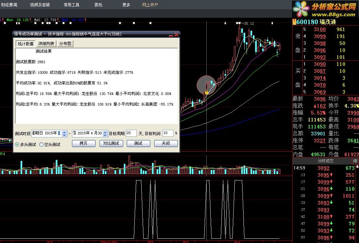Open the 网上开户 menu item
The height and width of the screenshot is (243, 359).
(x=150, y=5)
